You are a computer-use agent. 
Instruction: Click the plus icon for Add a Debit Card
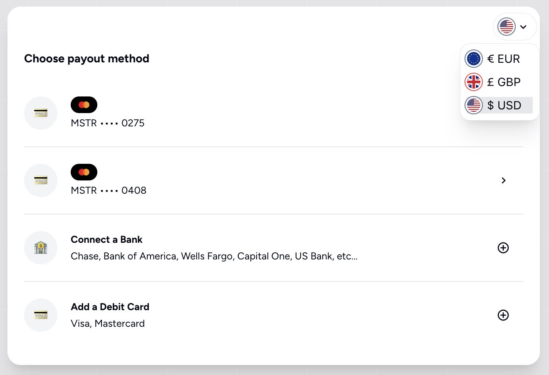[x=503, y=315]
